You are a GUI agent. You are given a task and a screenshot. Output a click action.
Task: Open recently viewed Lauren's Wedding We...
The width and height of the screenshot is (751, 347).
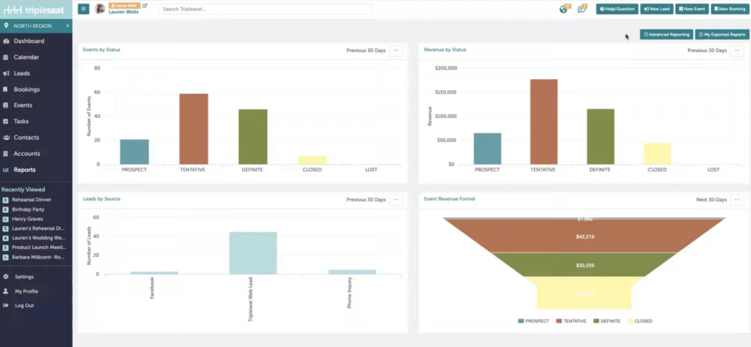click(x=38, y=238)
